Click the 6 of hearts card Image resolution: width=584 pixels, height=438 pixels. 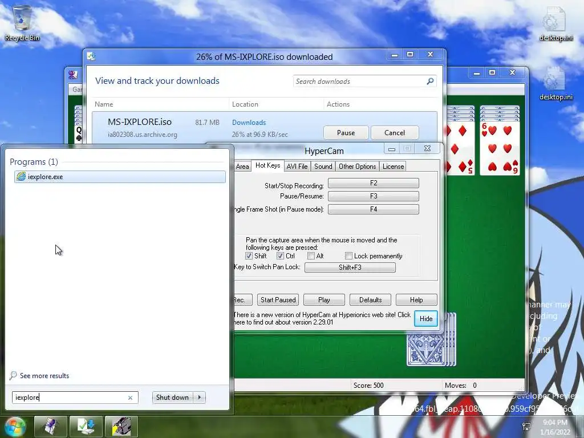coord(500,149)
